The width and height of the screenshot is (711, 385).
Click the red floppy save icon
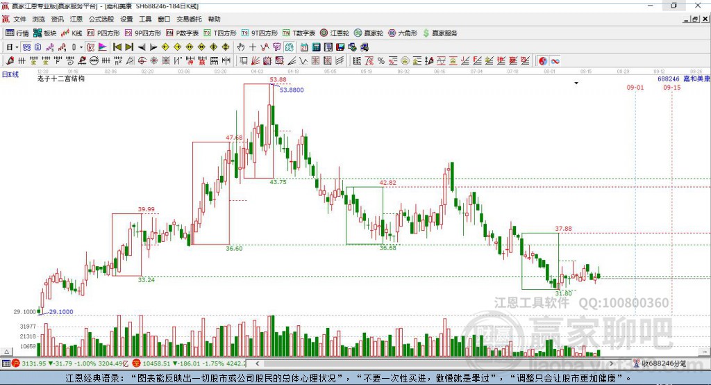click(x=340, y=47)
